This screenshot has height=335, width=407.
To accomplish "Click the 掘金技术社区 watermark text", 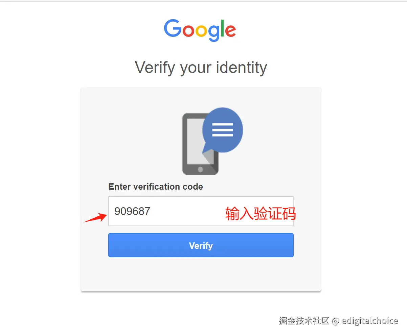I will (x=304, y=320).
